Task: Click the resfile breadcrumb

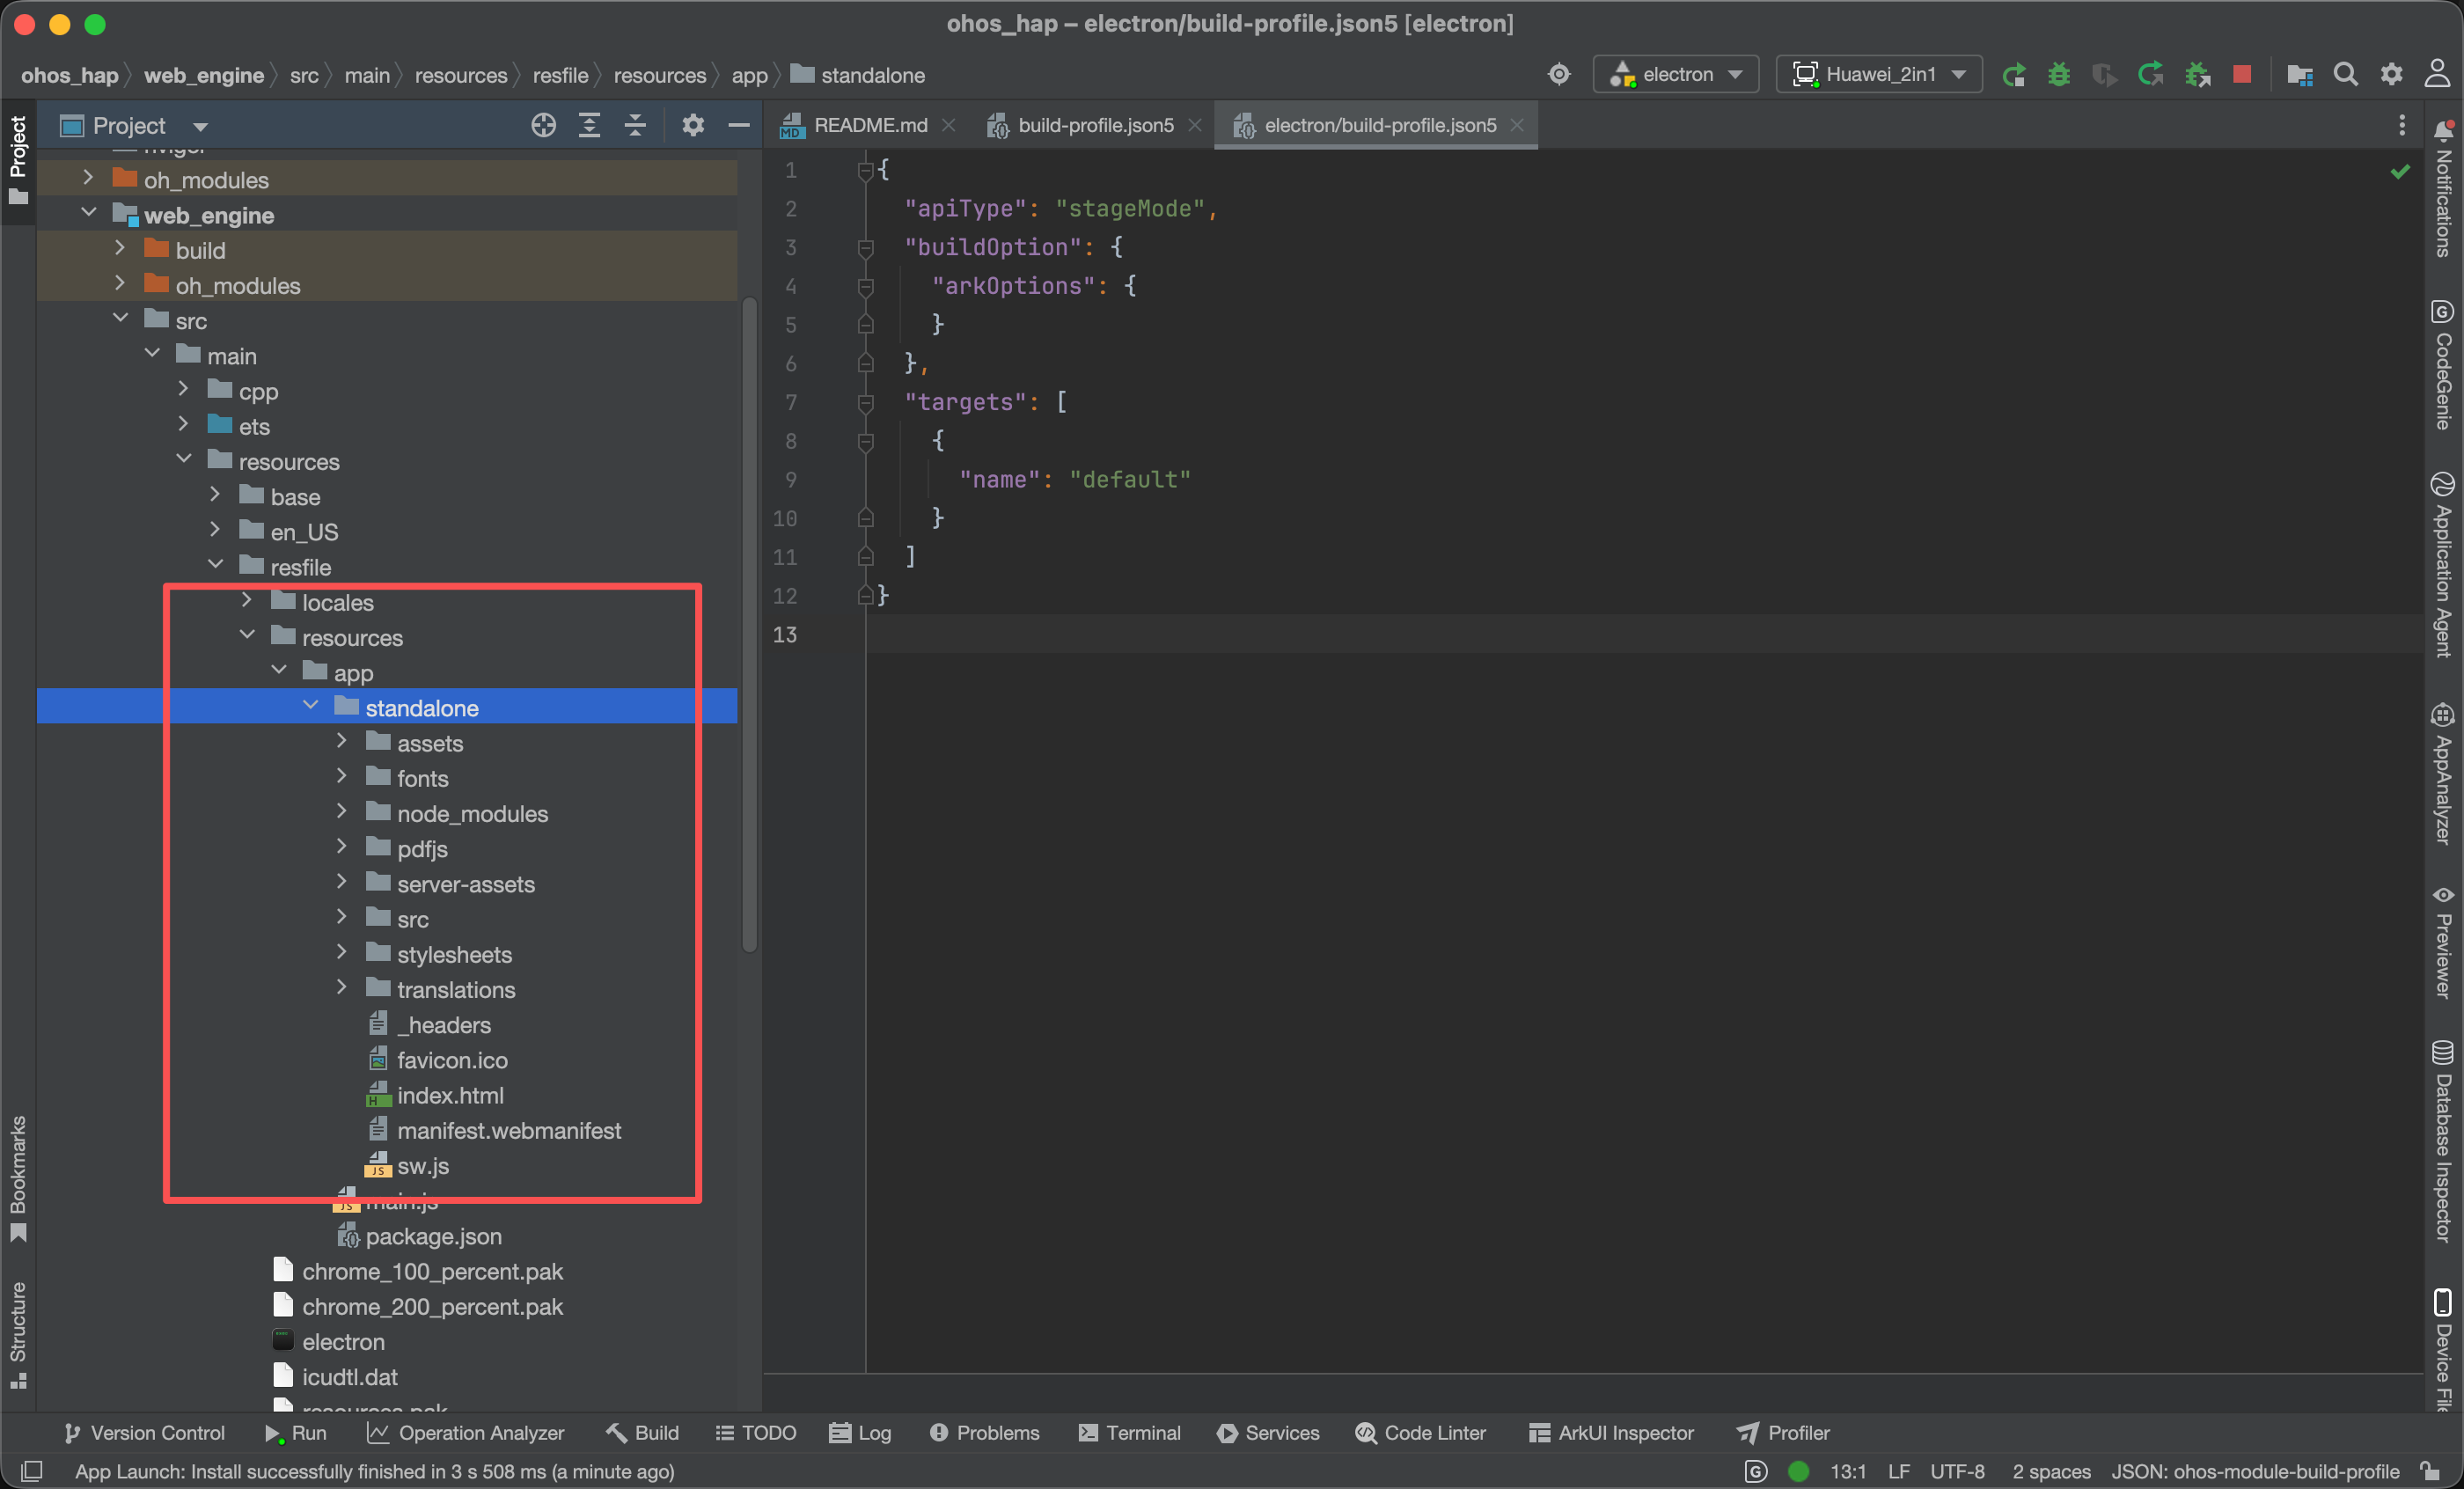Action: click(560, 75)
